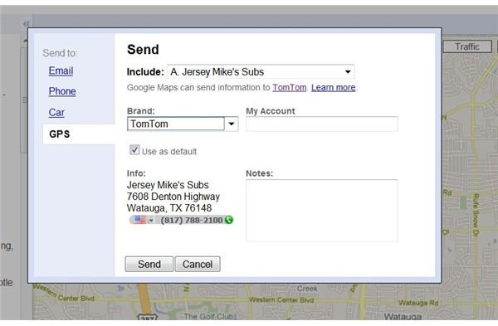Click Jersey Mike's Subs under Info

(168, 185)
